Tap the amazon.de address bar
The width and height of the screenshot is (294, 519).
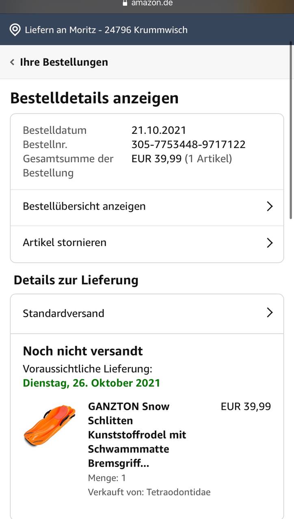[x=147, y=3]
